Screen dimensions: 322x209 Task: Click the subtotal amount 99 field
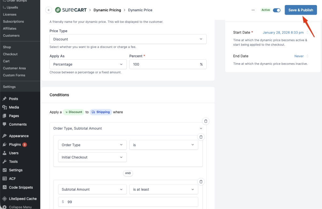coord(128,202)
